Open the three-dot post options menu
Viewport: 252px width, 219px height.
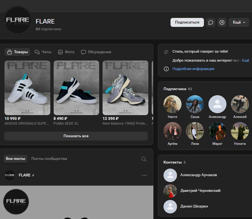144,175
